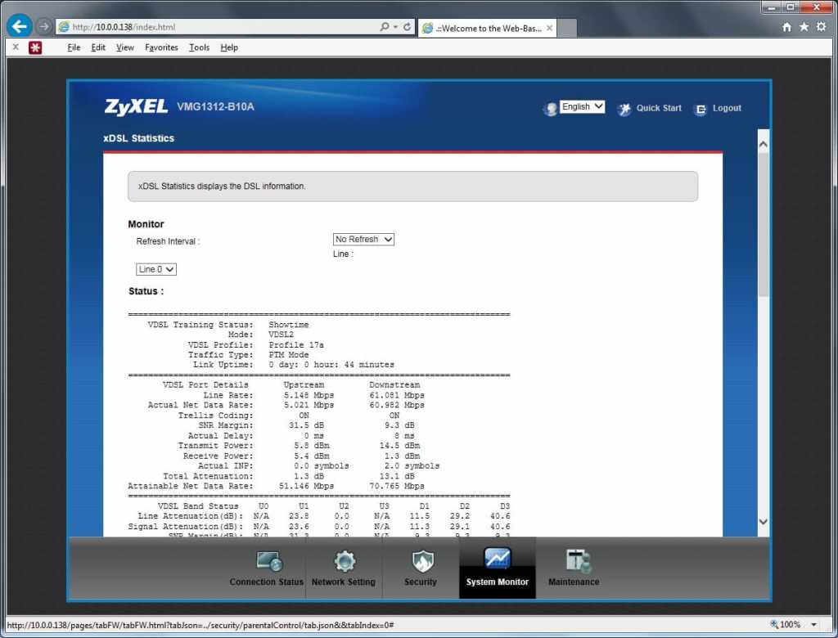
Task: Open the Favorites menu
Action: click(161, 47)
